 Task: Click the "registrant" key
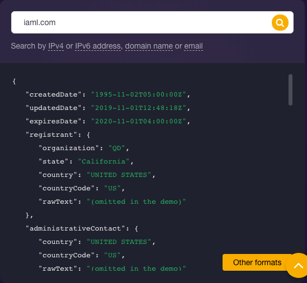coord(51,135)
